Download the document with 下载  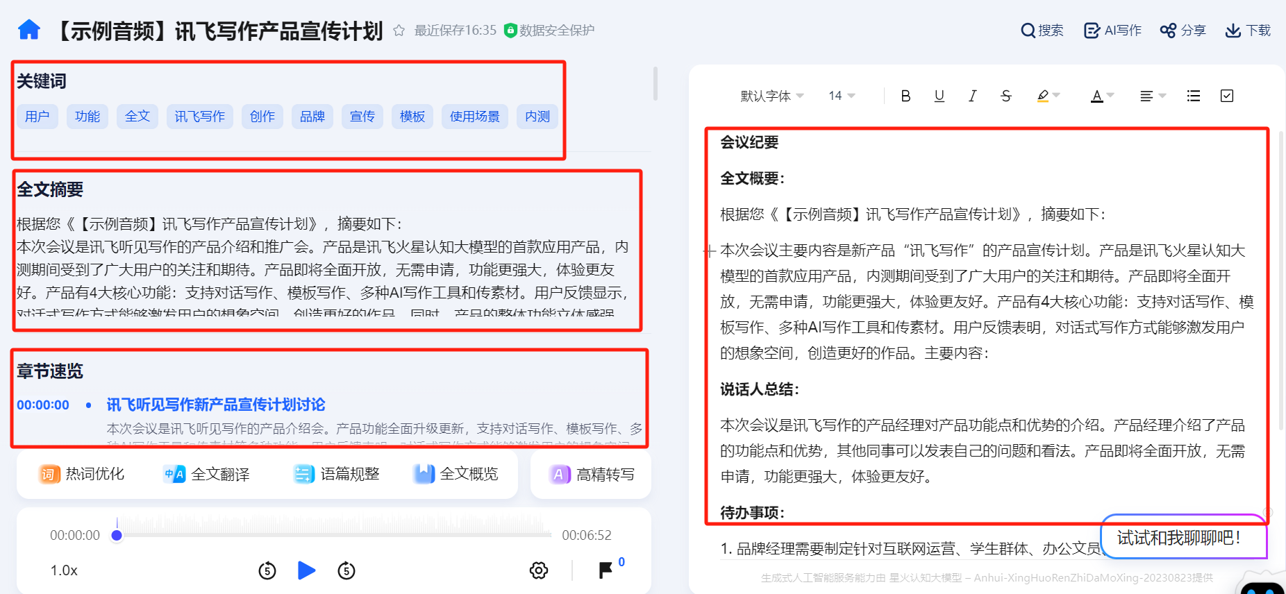[1248, 31]
